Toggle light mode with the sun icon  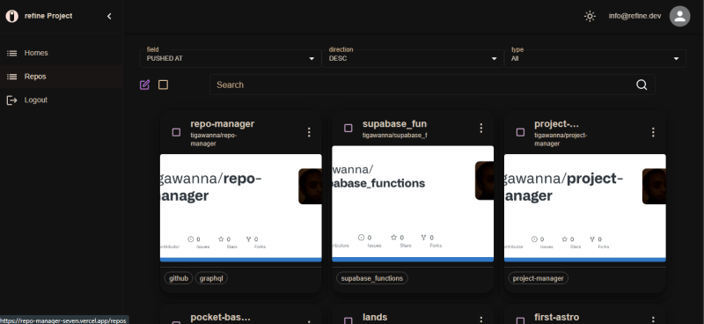(590, 16)
